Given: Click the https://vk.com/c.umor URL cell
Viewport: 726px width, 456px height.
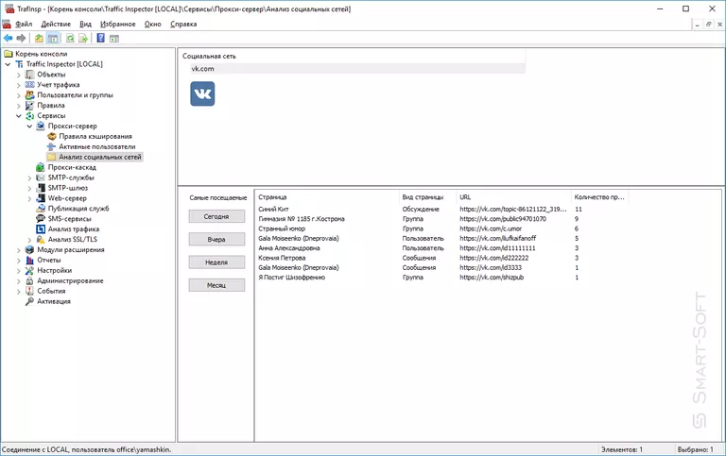Looking at the screenshot, I should tap(491, 228).
